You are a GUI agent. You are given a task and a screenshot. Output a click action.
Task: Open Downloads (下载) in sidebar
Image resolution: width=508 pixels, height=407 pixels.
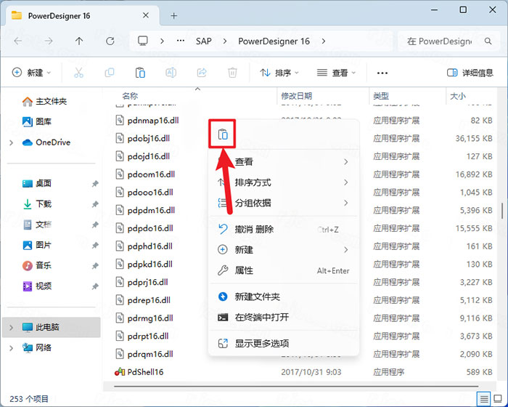click(x=37, y=203)
